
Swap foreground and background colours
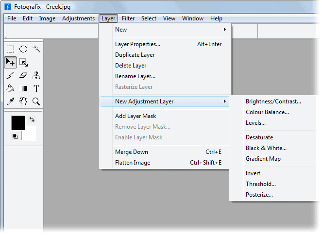click(x=32, y=119)
